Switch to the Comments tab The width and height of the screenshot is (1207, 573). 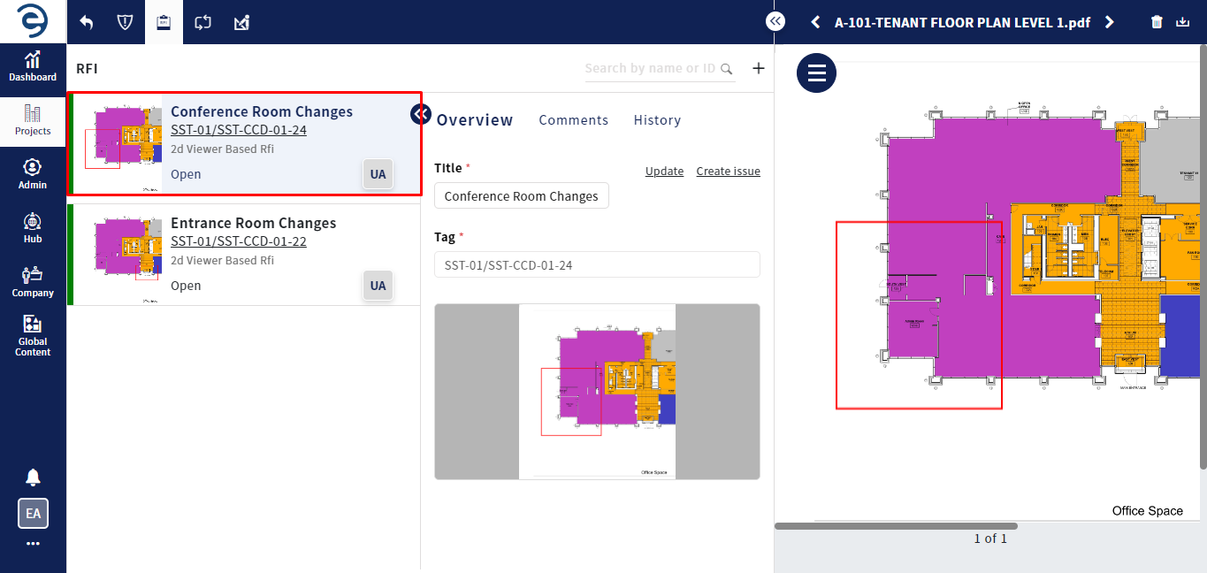tap(573, 120)
